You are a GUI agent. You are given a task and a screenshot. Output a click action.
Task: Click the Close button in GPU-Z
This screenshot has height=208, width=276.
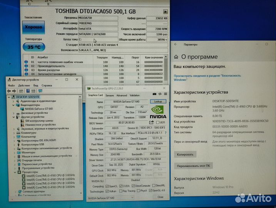pyautogui.click(x=161, y=197)
